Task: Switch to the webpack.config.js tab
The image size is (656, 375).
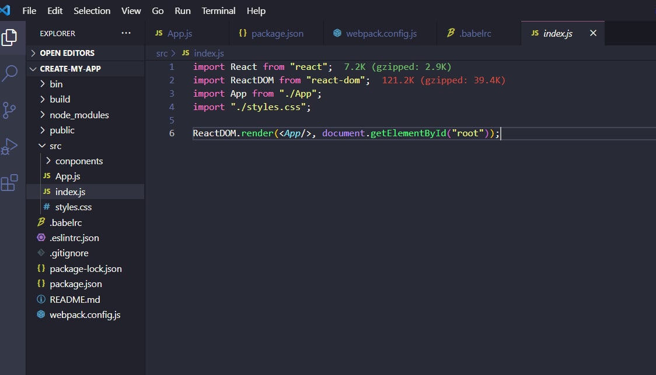Action: coord(381,33)
